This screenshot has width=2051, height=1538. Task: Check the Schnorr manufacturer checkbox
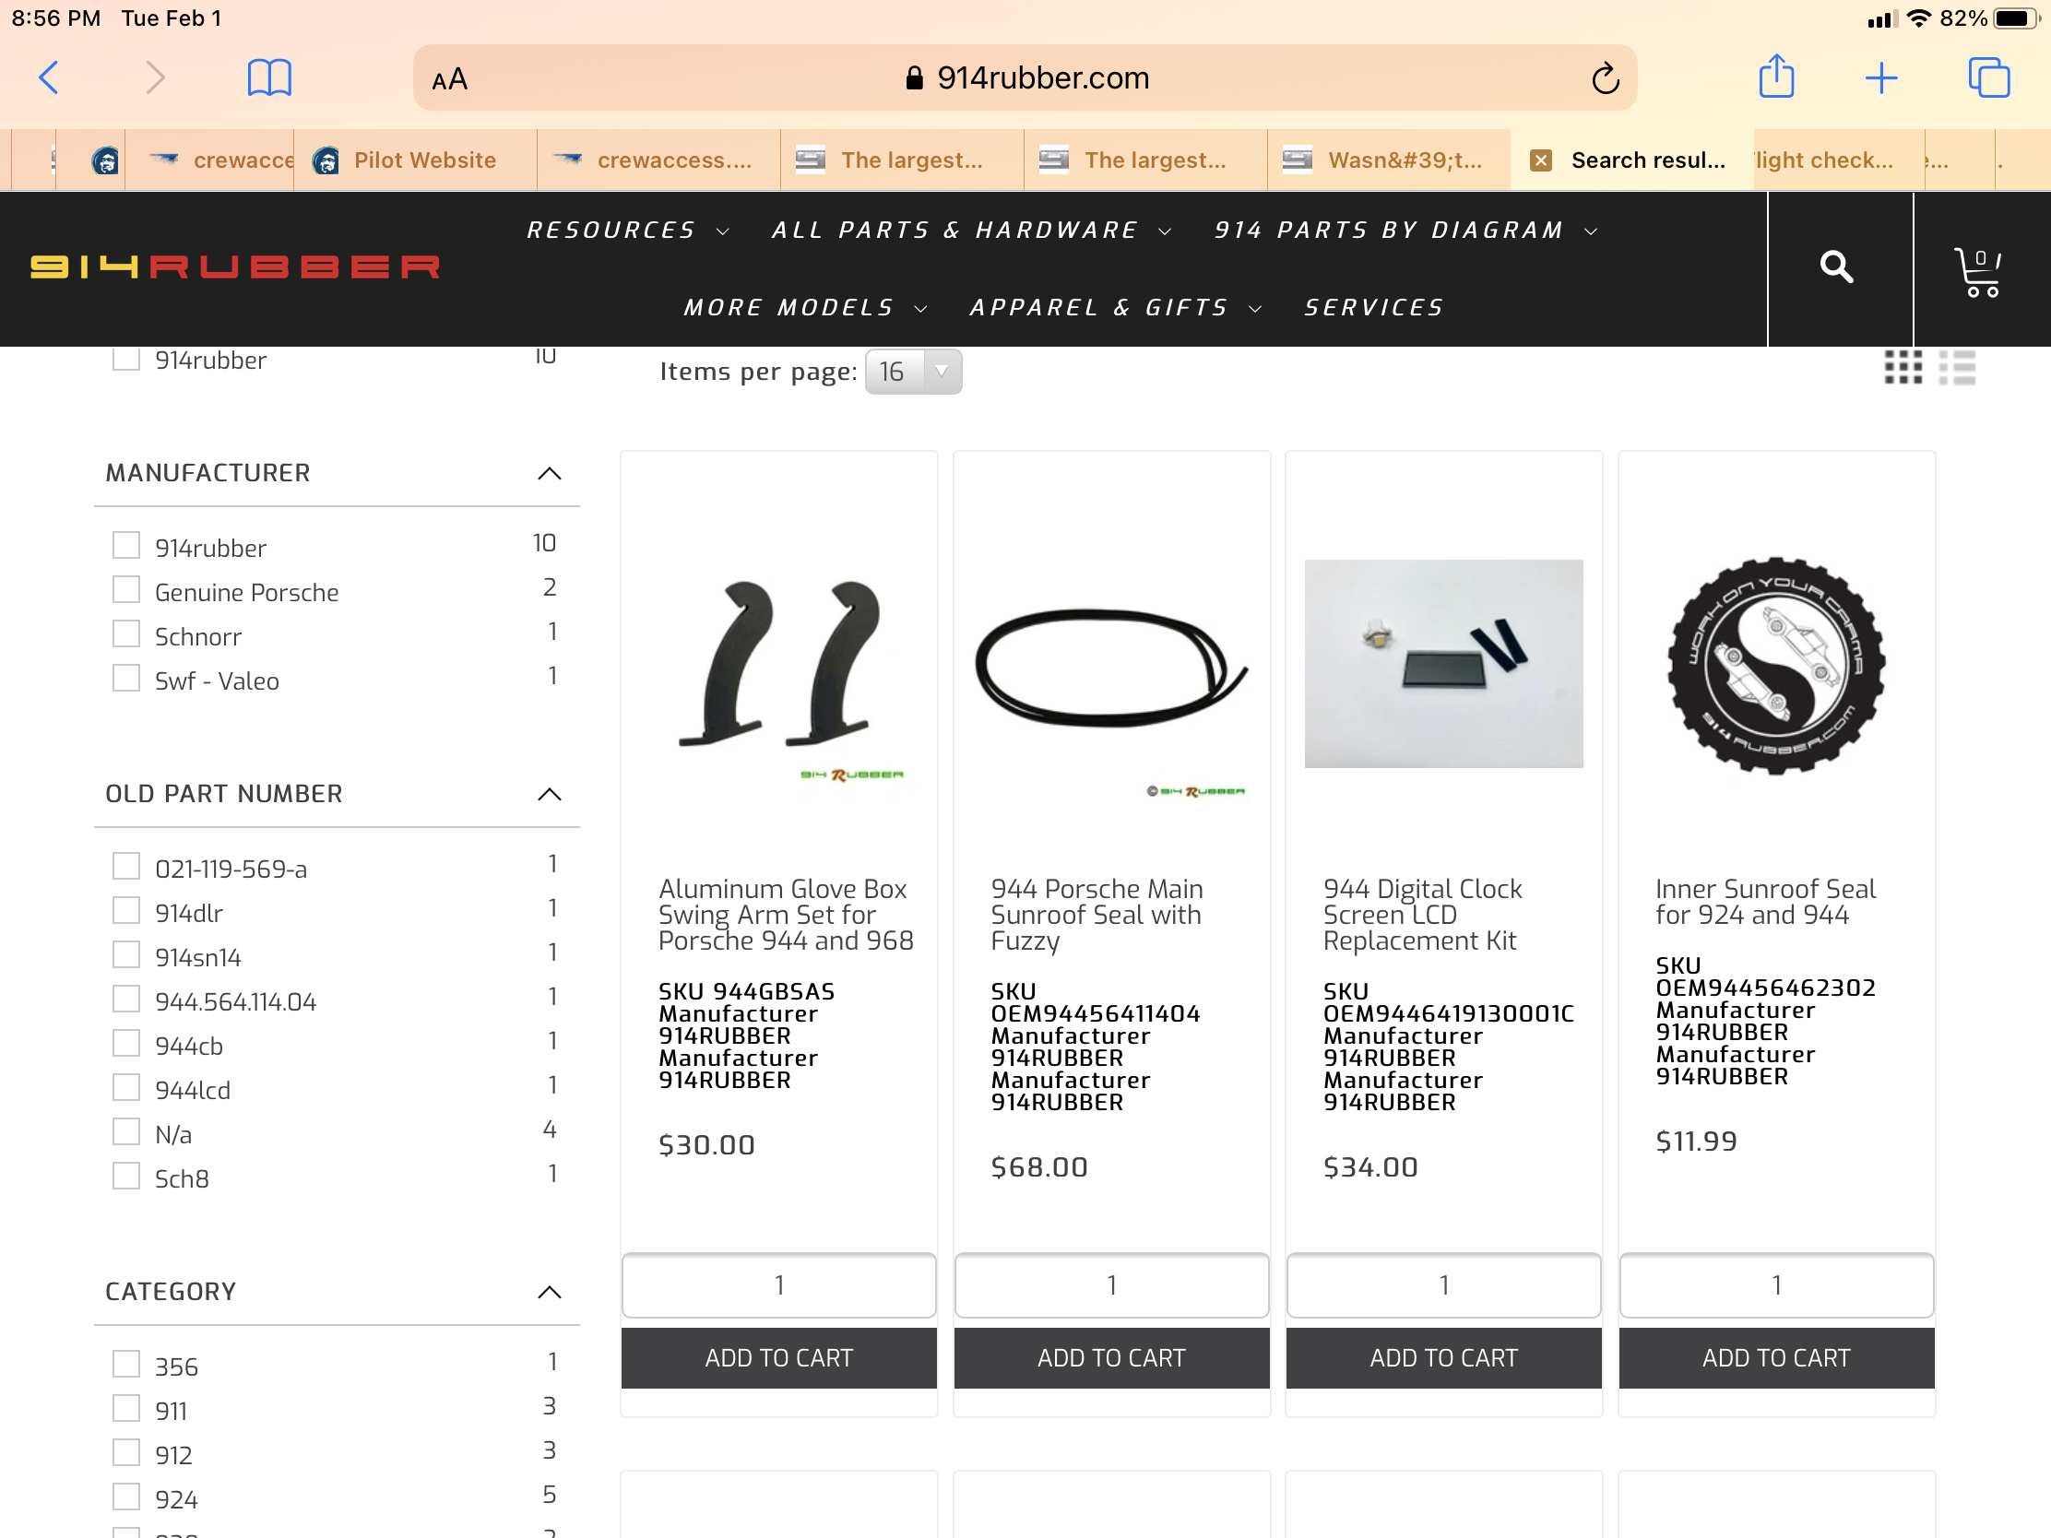point(126,634)
